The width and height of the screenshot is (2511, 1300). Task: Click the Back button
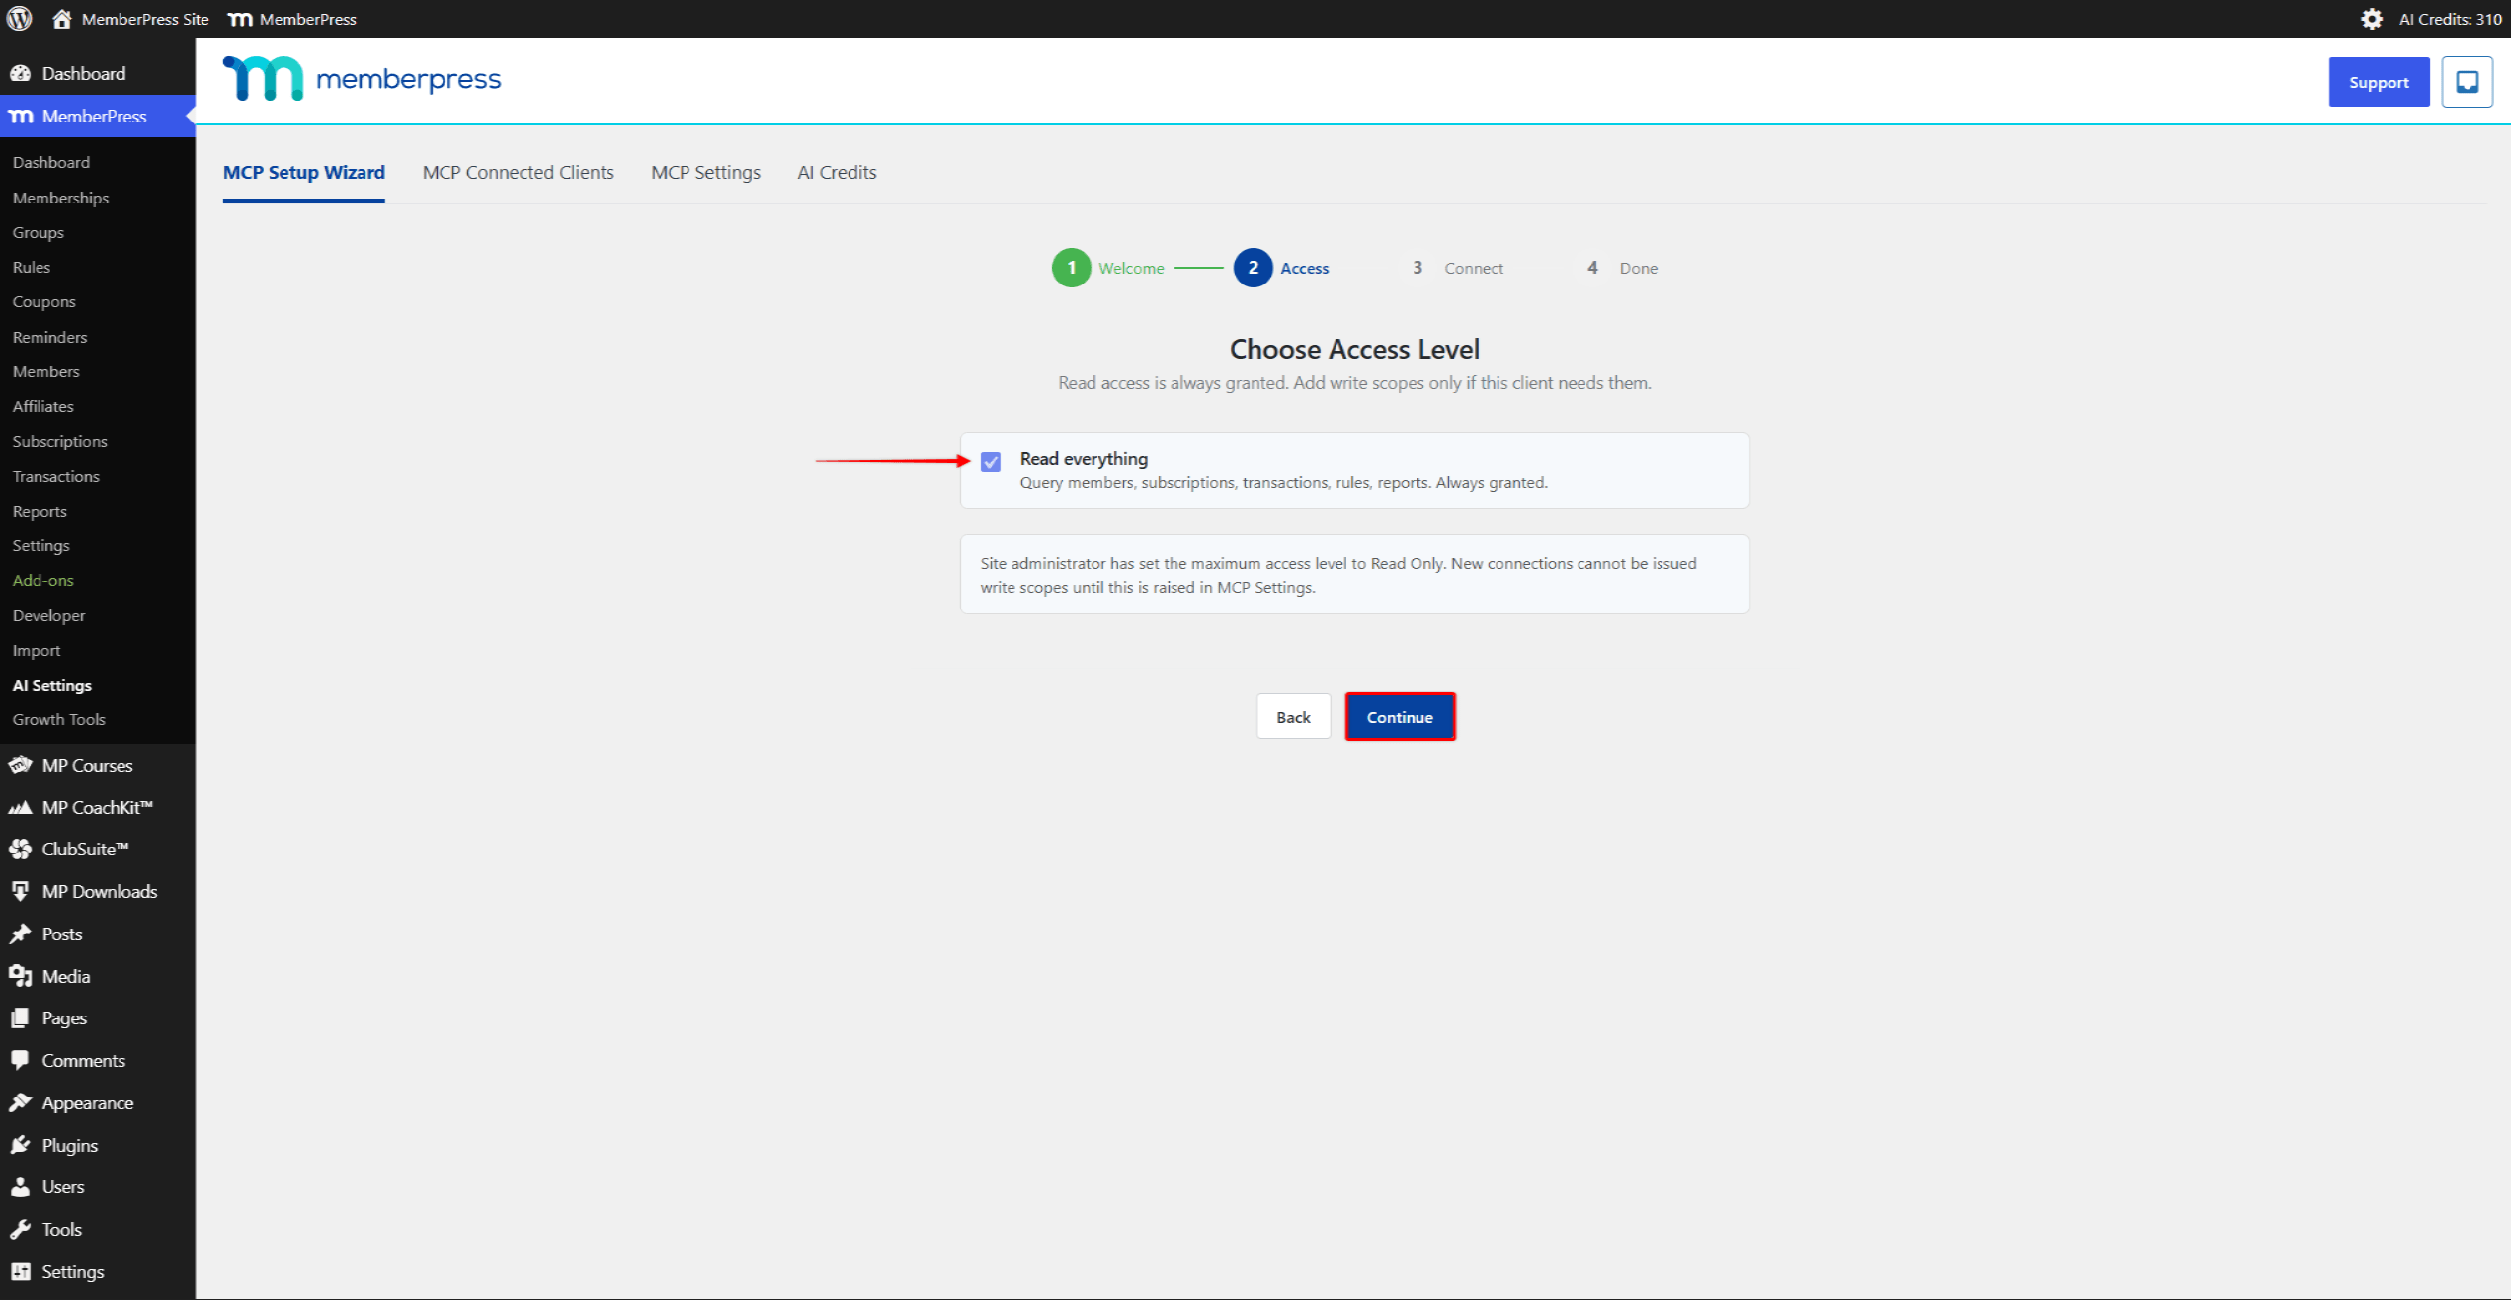[1293, 717]
